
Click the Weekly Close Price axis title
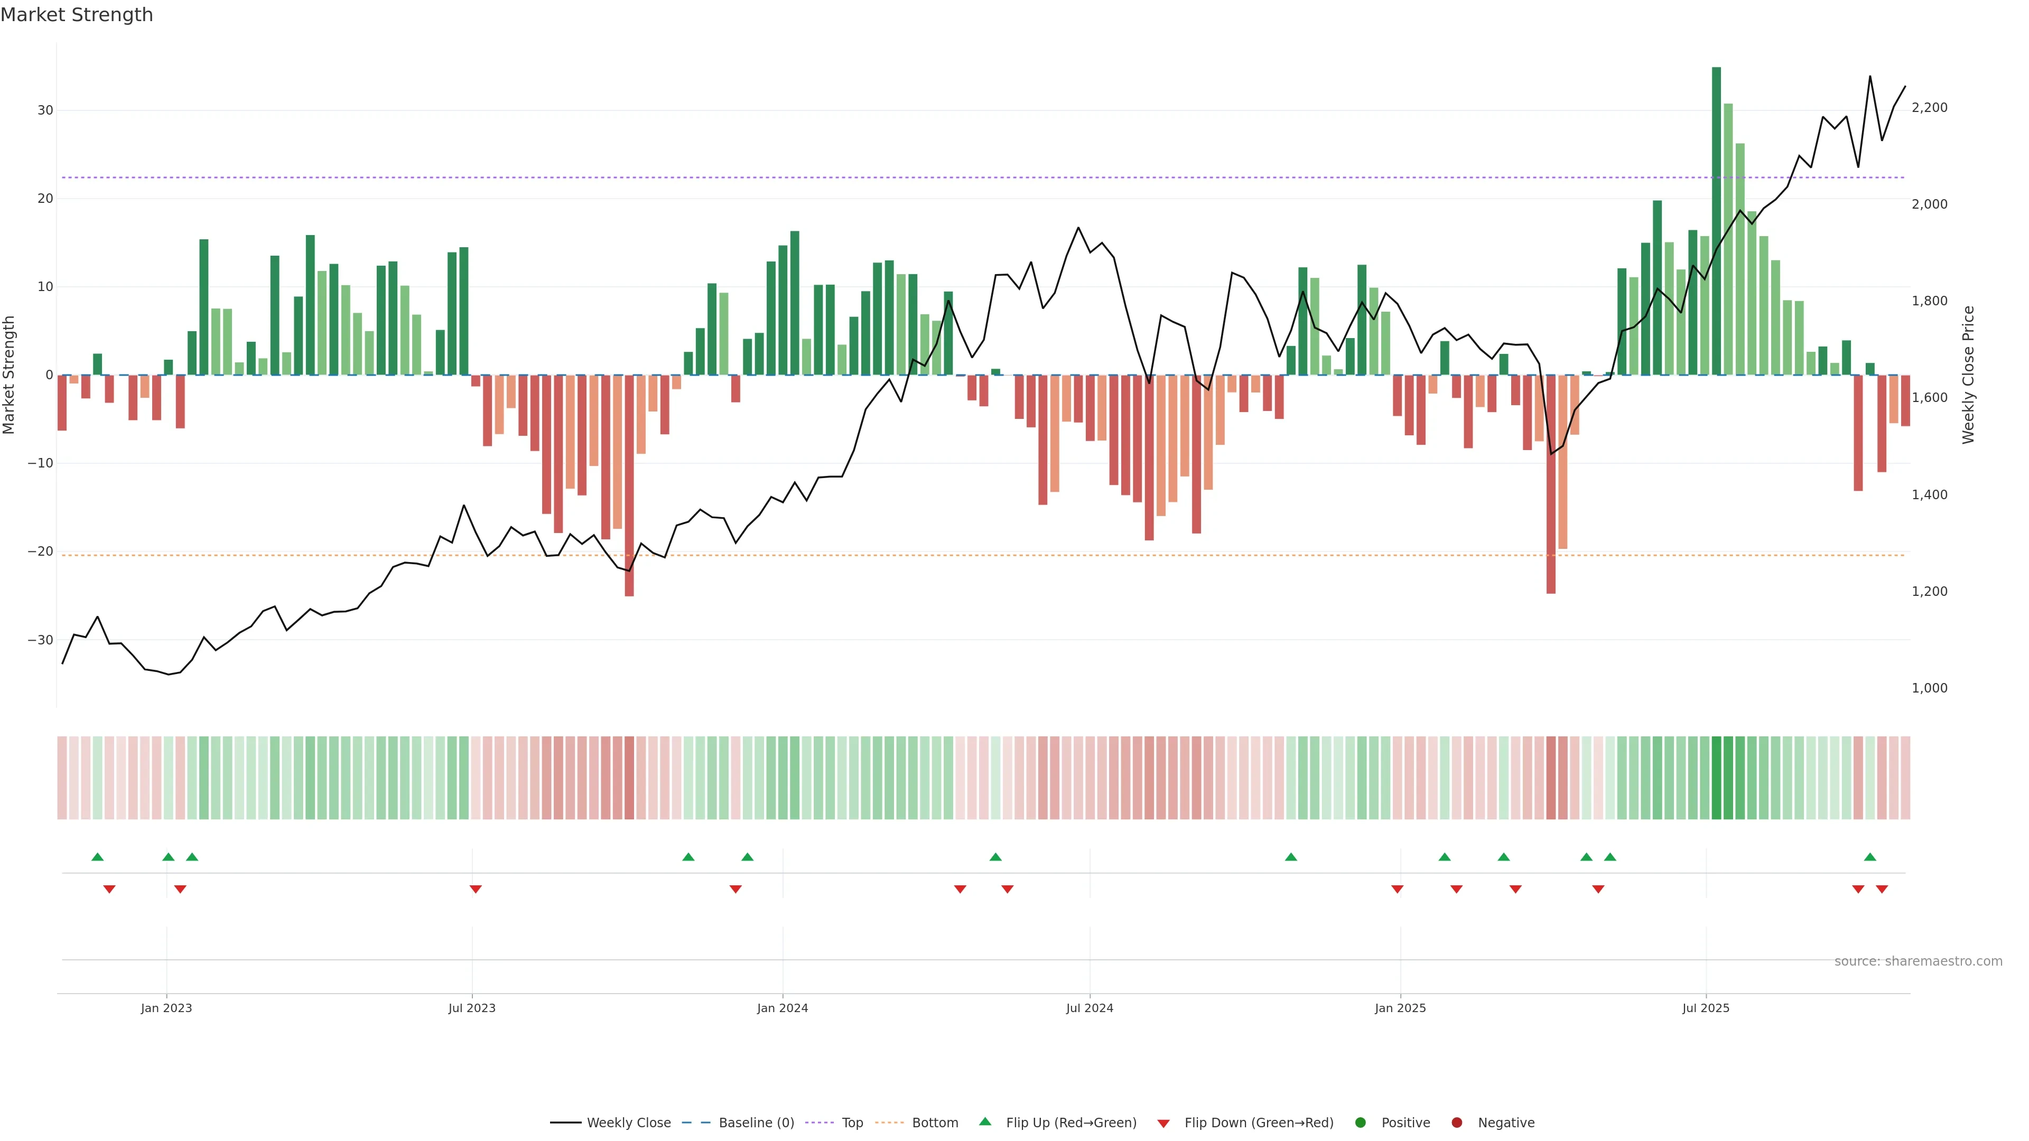point(1968,375)
